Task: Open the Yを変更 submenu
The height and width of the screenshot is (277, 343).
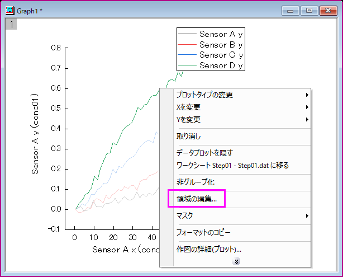Action: pos(235,119)
